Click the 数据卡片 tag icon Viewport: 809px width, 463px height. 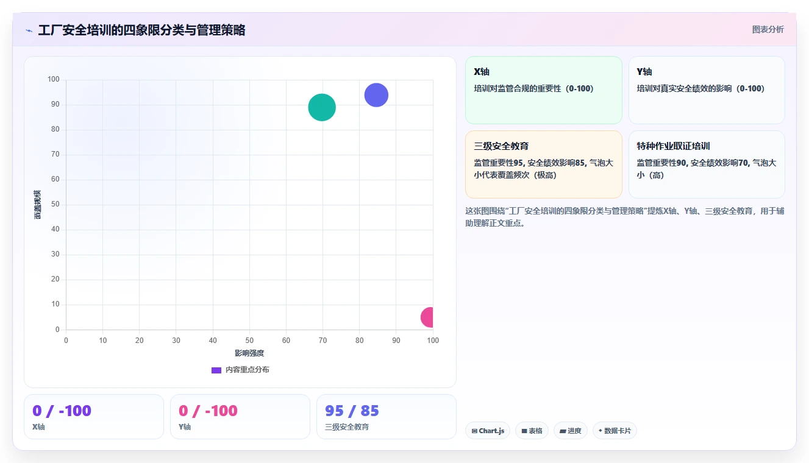[601, 431]
